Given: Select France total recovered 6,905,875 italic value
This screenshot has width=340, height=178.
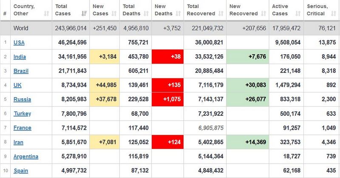Looking at the screenshot, I should point(211,128).
